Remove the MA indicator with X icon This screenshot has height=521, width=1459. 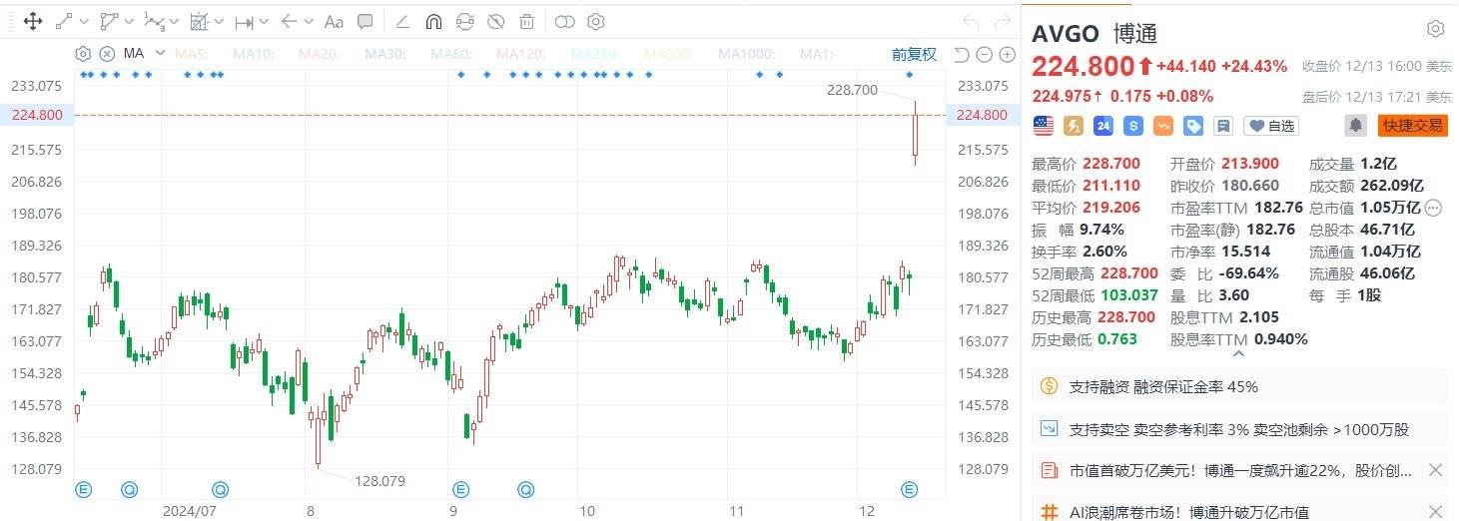[106, 54]
